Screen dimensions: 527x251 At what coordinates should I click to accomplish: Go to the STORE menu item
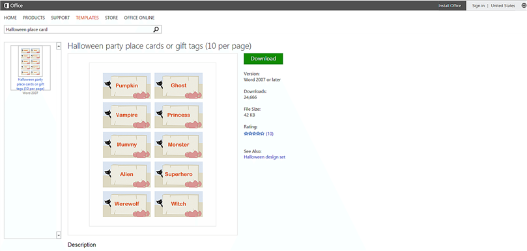[111, 18]
